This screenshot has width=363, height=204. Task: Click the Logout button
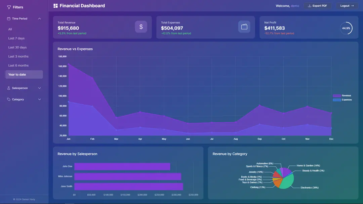click(x=347, y=6)
